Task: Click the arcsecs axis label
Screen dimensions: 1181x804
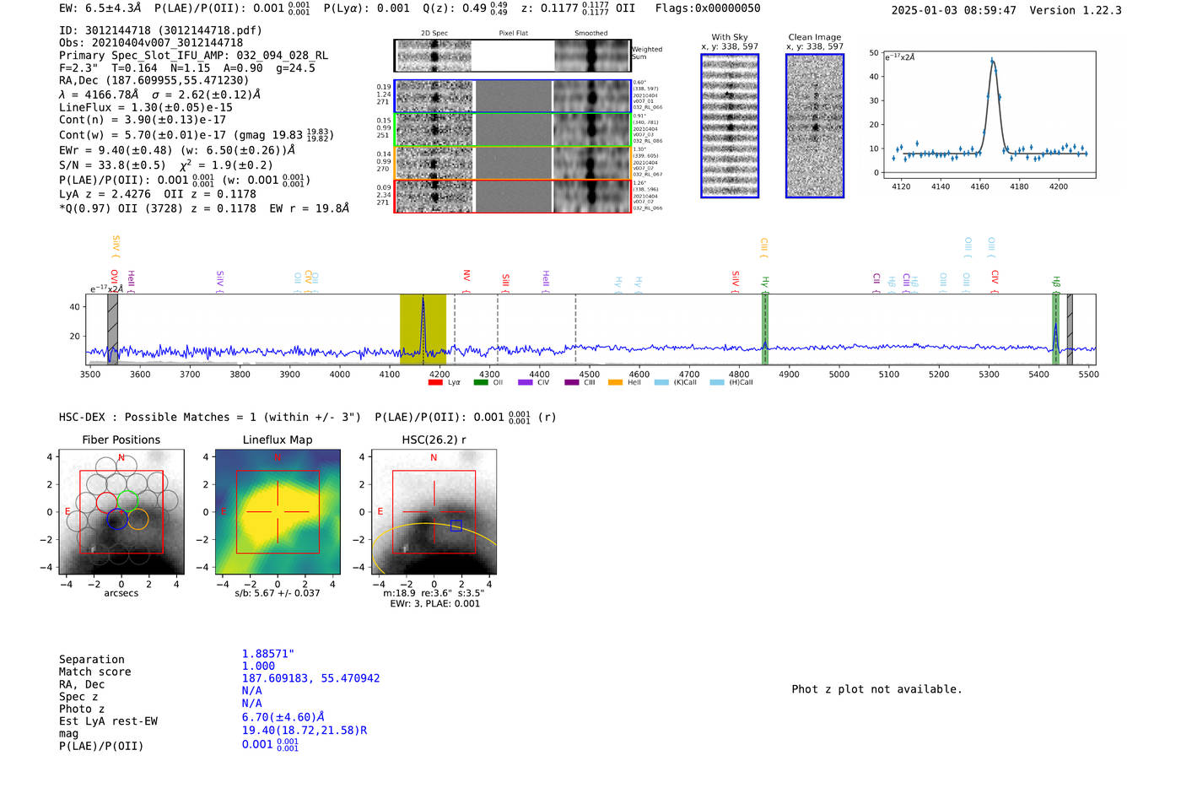Action: point(121,594)
